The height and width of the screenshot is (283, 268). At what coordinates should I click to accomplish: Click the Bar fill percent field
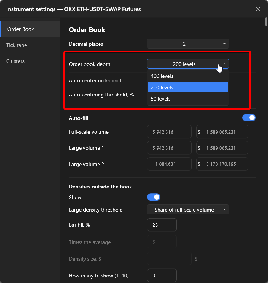(162, 225)
